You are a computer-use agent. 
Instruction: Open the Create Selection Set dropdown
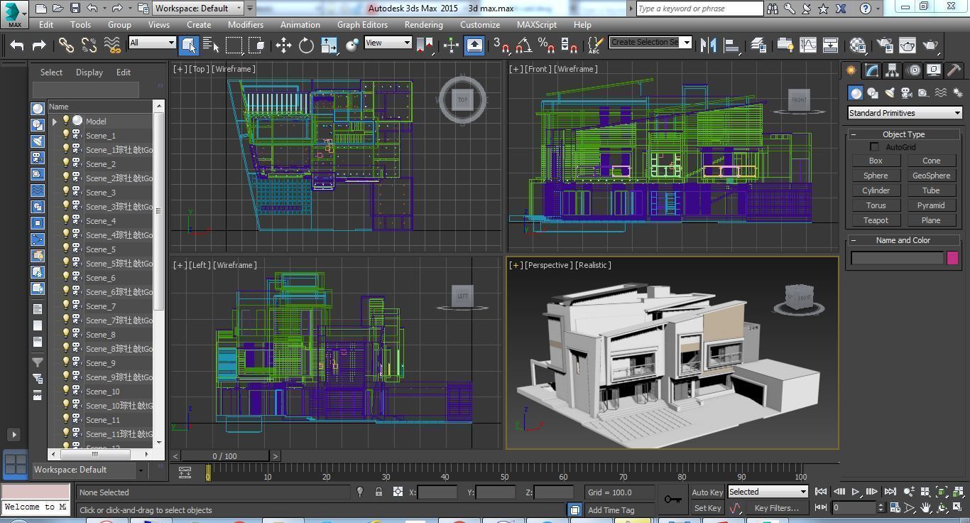[x=650, y=43]
